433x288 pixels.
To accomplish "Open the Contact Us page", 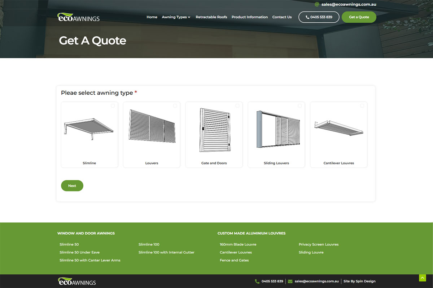I will click(x=282, y=17).
